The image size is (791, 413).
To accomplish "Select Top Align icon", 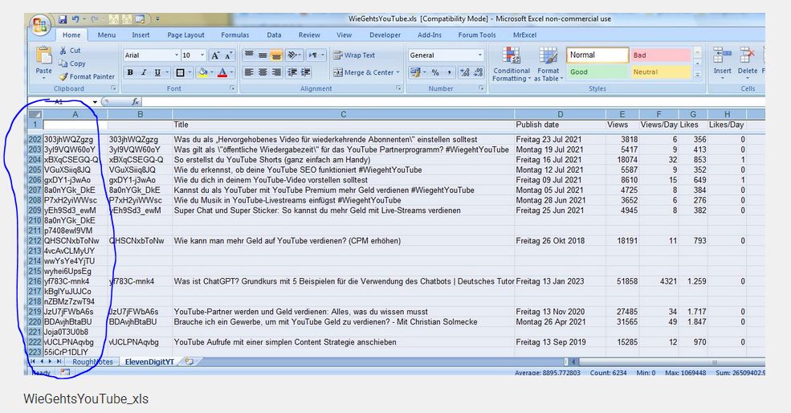I will 249,55.
